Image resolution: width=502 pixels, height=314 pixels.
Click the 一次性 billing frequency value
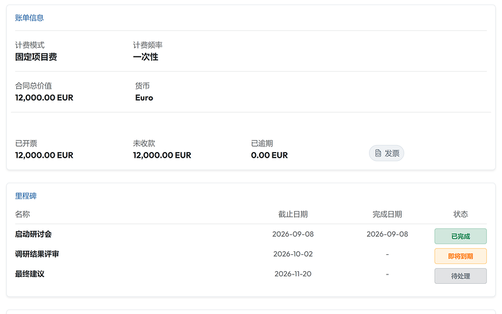point(146,57)
